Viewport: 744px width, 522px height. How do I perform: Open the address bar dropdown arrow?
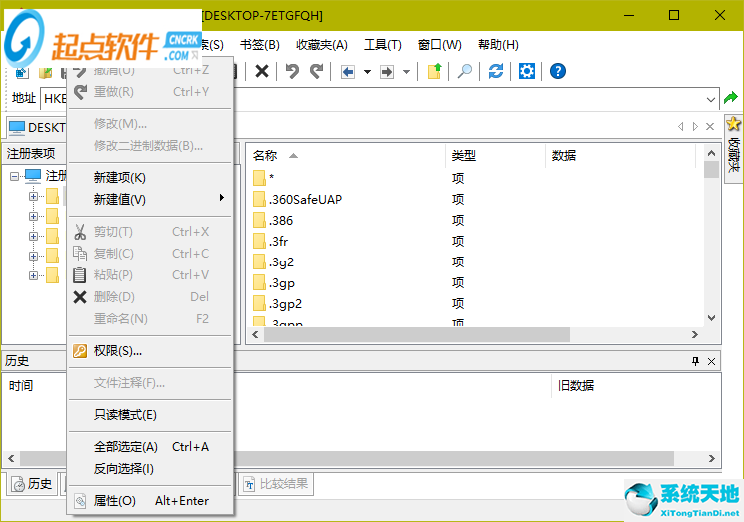coord(711,99)
